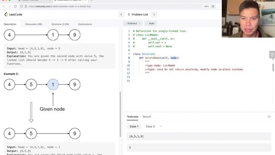This screenshot has width=275, height=155.
Task: Bookmark page with star icon
Action: (x=213, y=6)
